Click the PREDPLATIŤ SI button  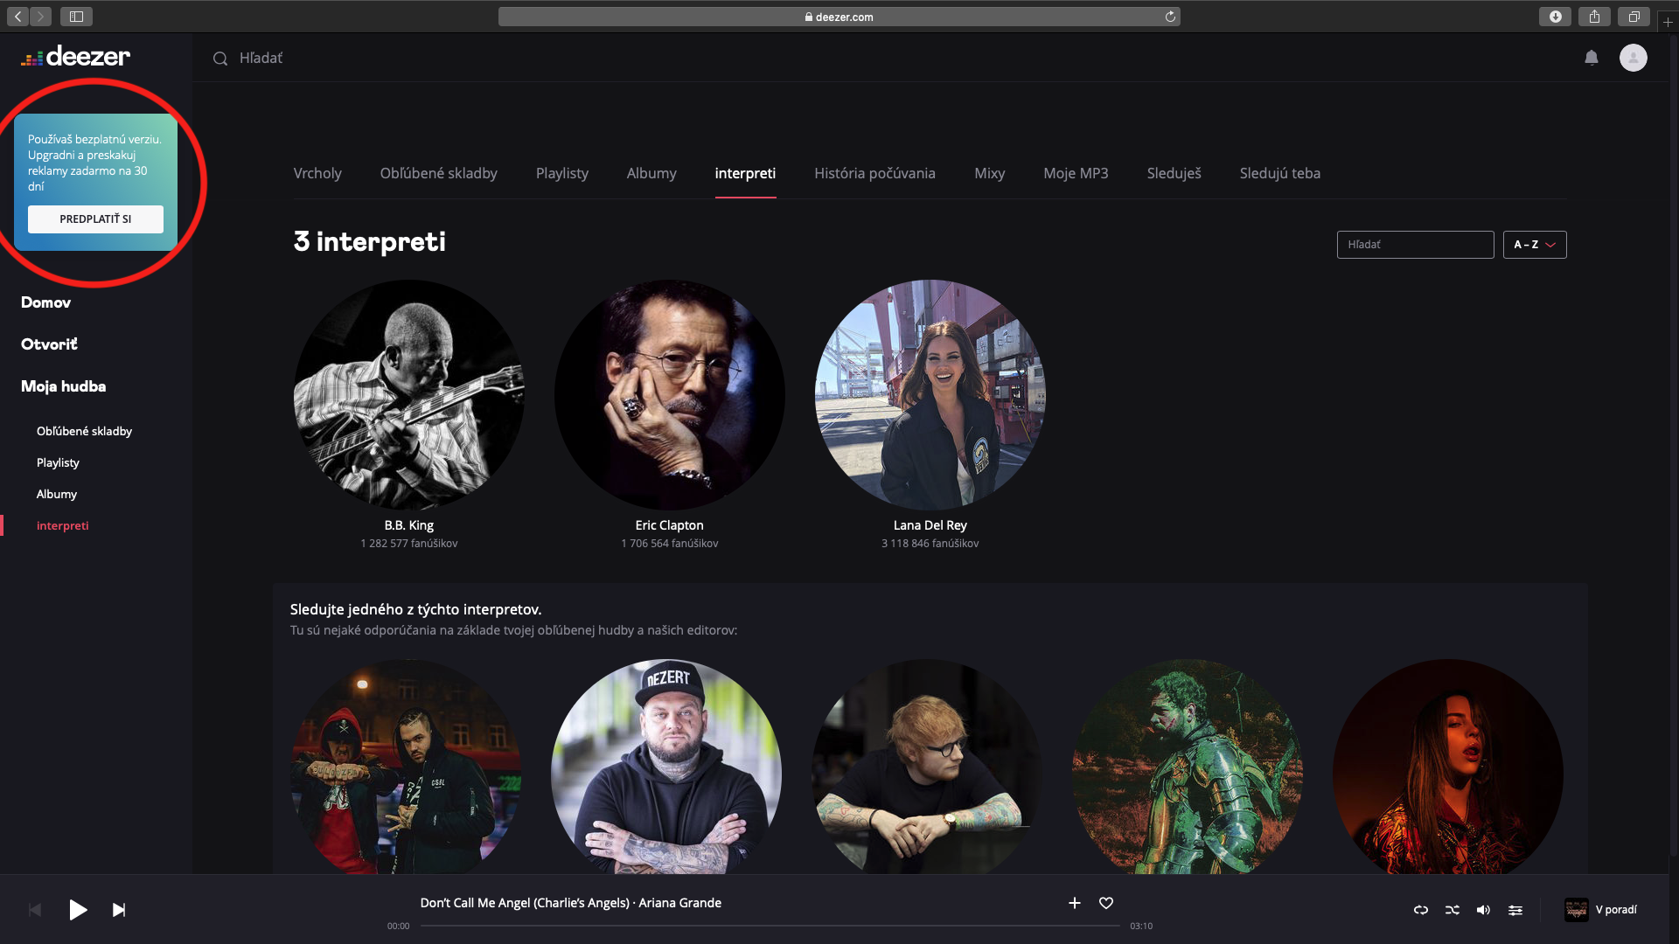click(95, 219)
